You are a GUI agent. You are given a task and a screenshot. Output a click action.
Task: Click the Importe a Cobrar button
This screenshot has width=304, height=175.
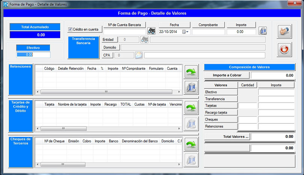(x=227, y=75)
